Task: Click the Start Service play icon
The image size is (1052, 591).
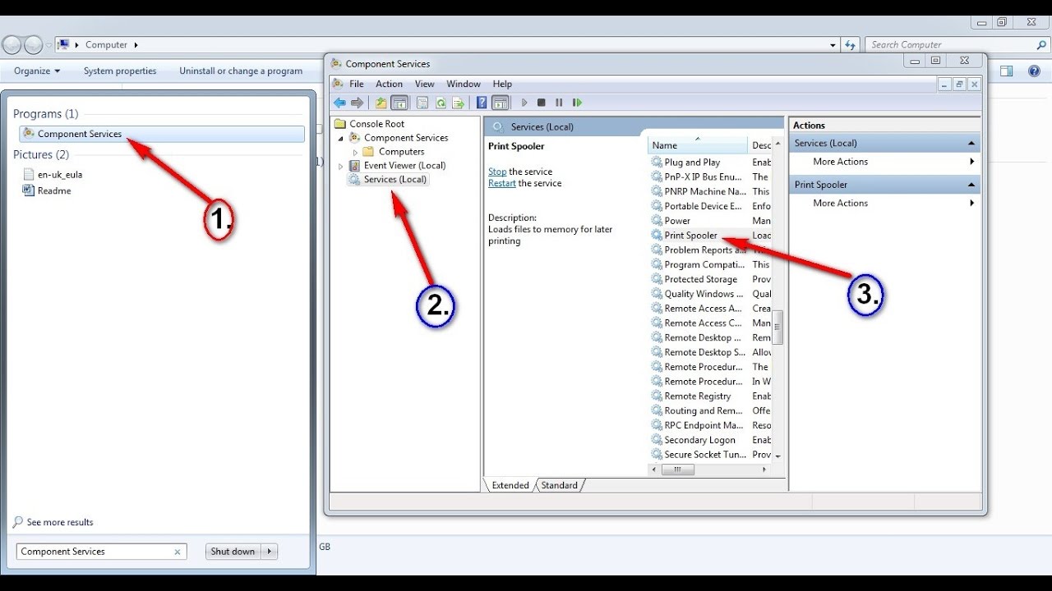Action: (524, 103)
